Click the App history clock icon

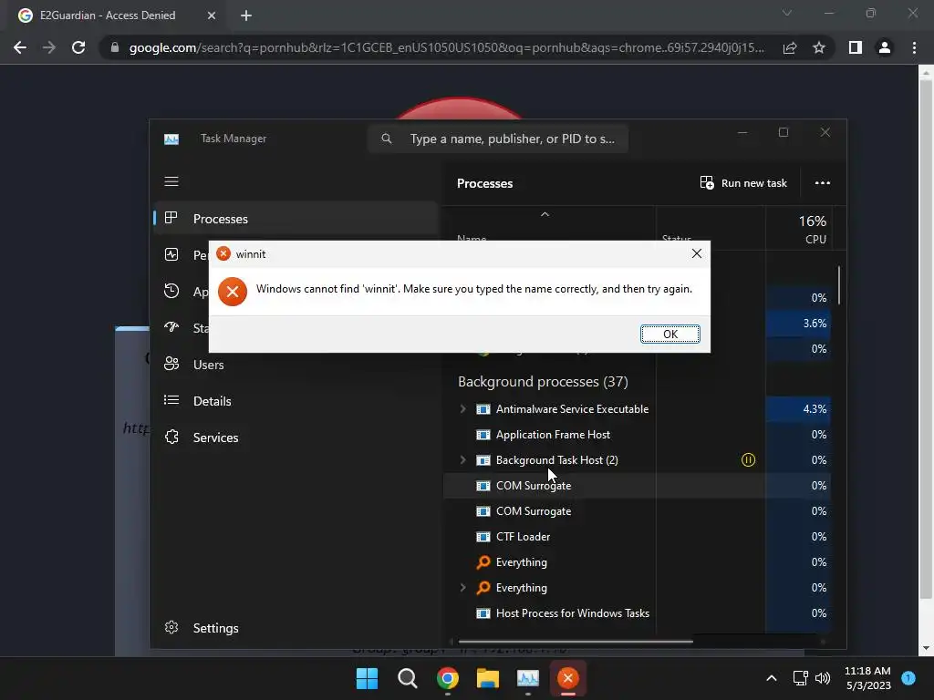171,291
